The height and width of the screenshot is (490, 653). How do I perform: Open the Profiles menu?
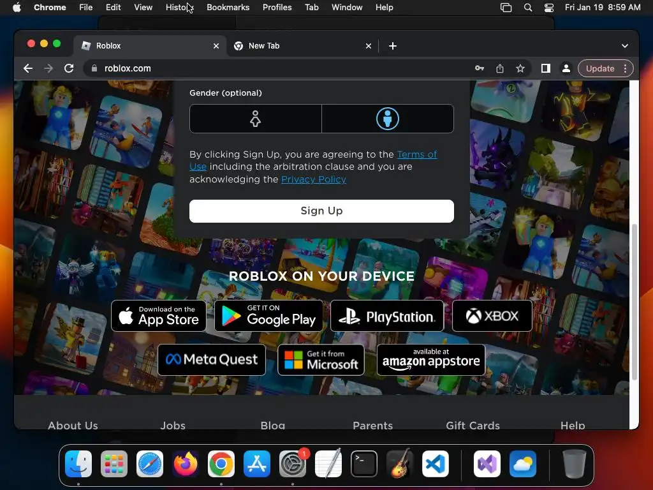coord(277,8)
